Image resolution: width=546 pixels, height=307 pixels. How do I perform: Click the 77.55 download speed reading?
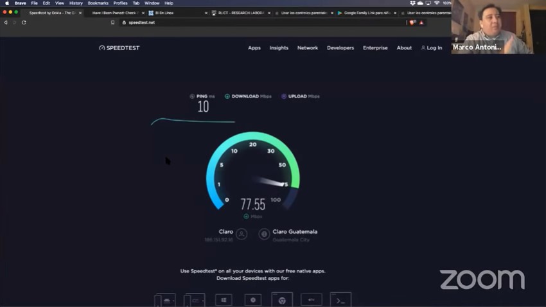tap(253, 204)
